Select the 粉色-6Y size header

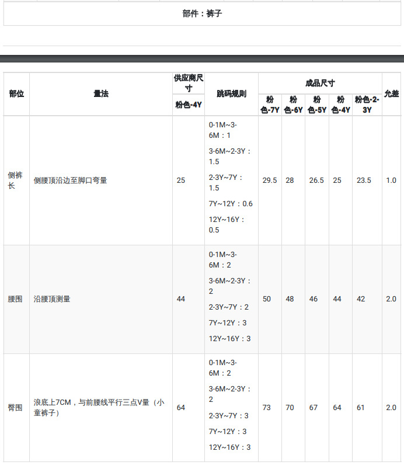click(x=293, y=105)
